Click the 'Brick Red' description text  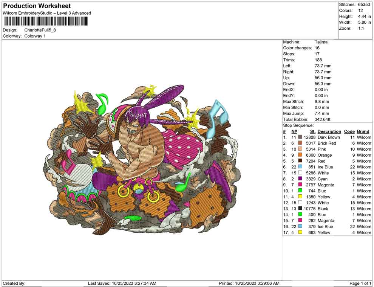point(327,143)
